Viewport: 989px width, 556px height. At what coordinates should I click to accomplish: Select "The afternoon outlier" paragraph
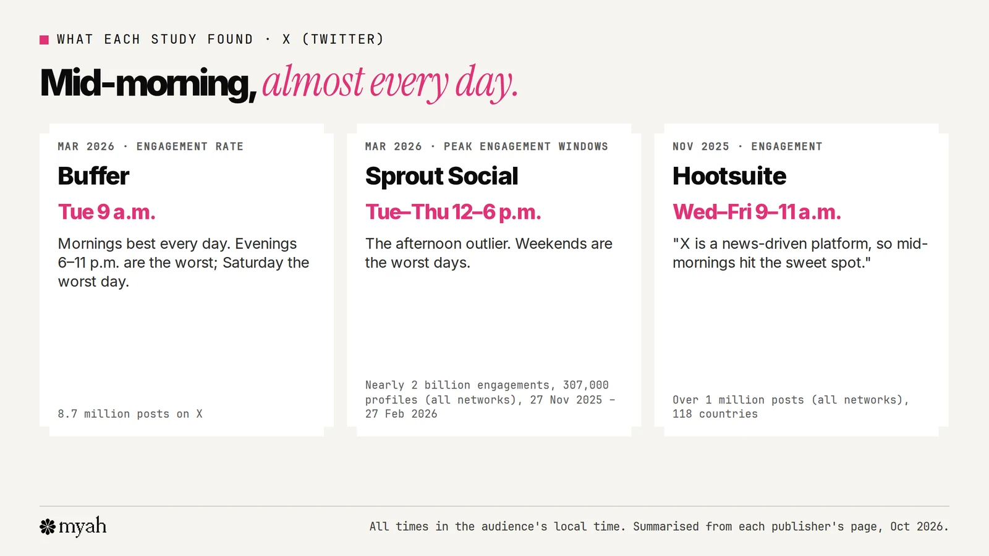pos(488,253)
